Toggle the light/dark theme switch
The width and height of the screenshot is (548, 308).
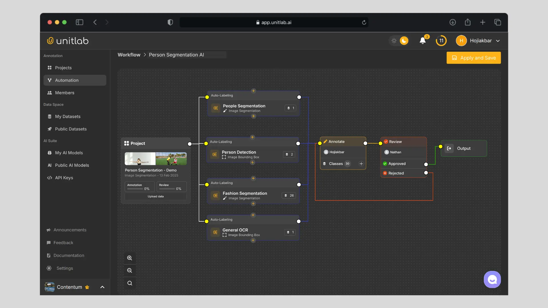click(399, 41)
